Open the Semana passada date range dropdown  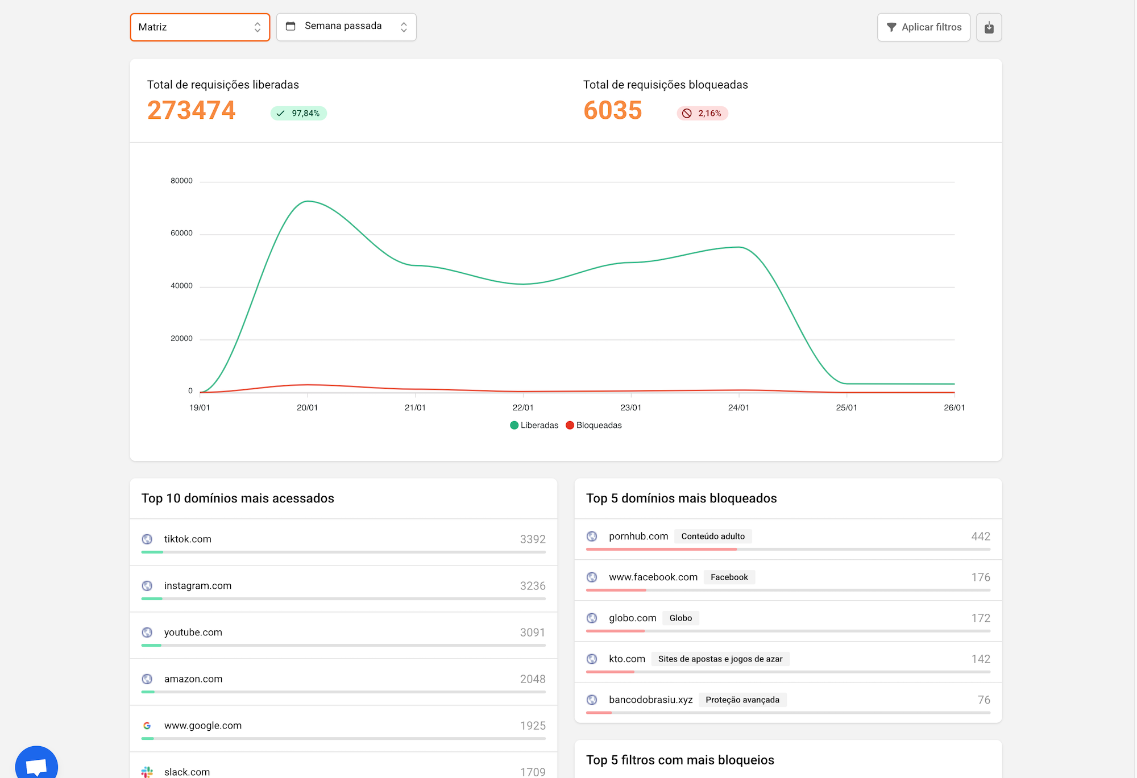coord(346,27)
